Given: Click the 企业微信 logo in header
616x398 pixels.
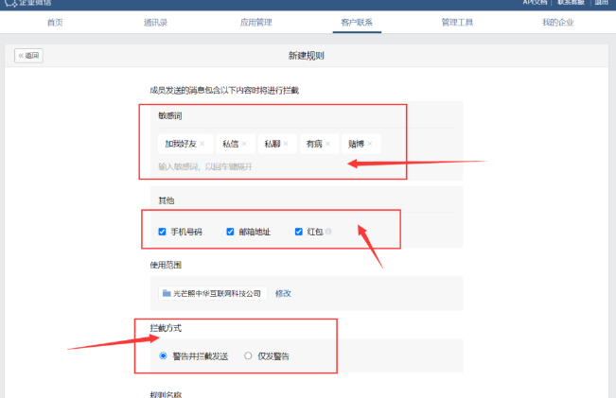Looking at the screenshot, I should pyautogui.click(x=28, y=3).
